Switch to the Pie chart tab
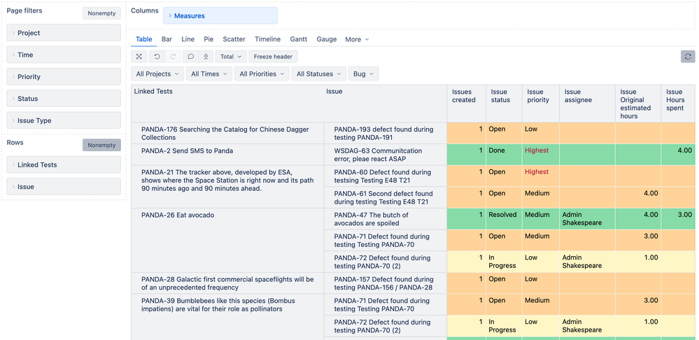The height and width of the screenshot is (340, 699). tap(209, 39)
